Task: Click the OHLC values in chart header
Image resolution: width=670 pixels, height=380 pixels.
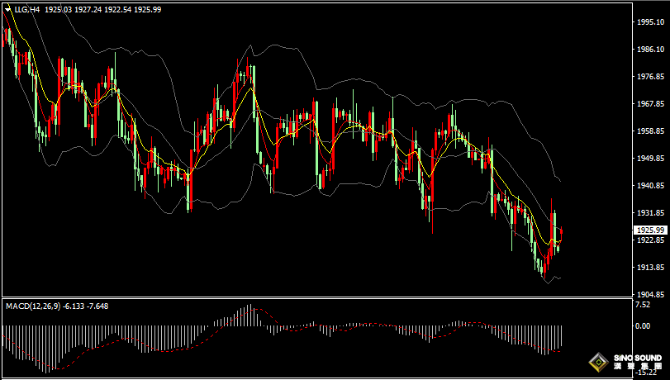Action: 102,9
